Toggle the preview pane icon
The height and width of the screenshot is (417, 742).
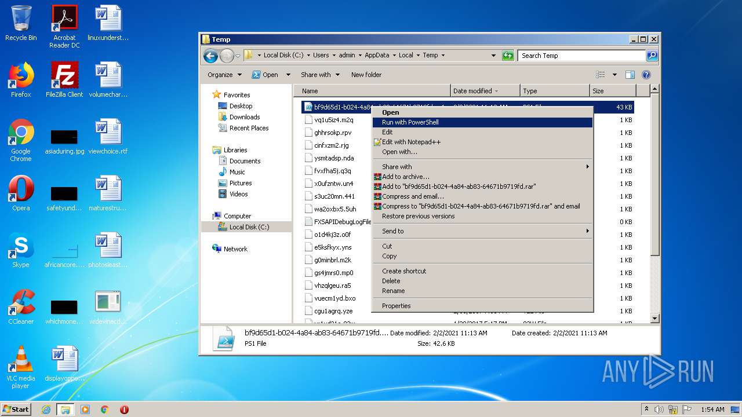(x=630, y=75)
